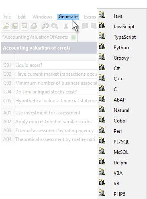Generate Python code
Viewport: 147px width, 199px height.
[x=122, y=48]
